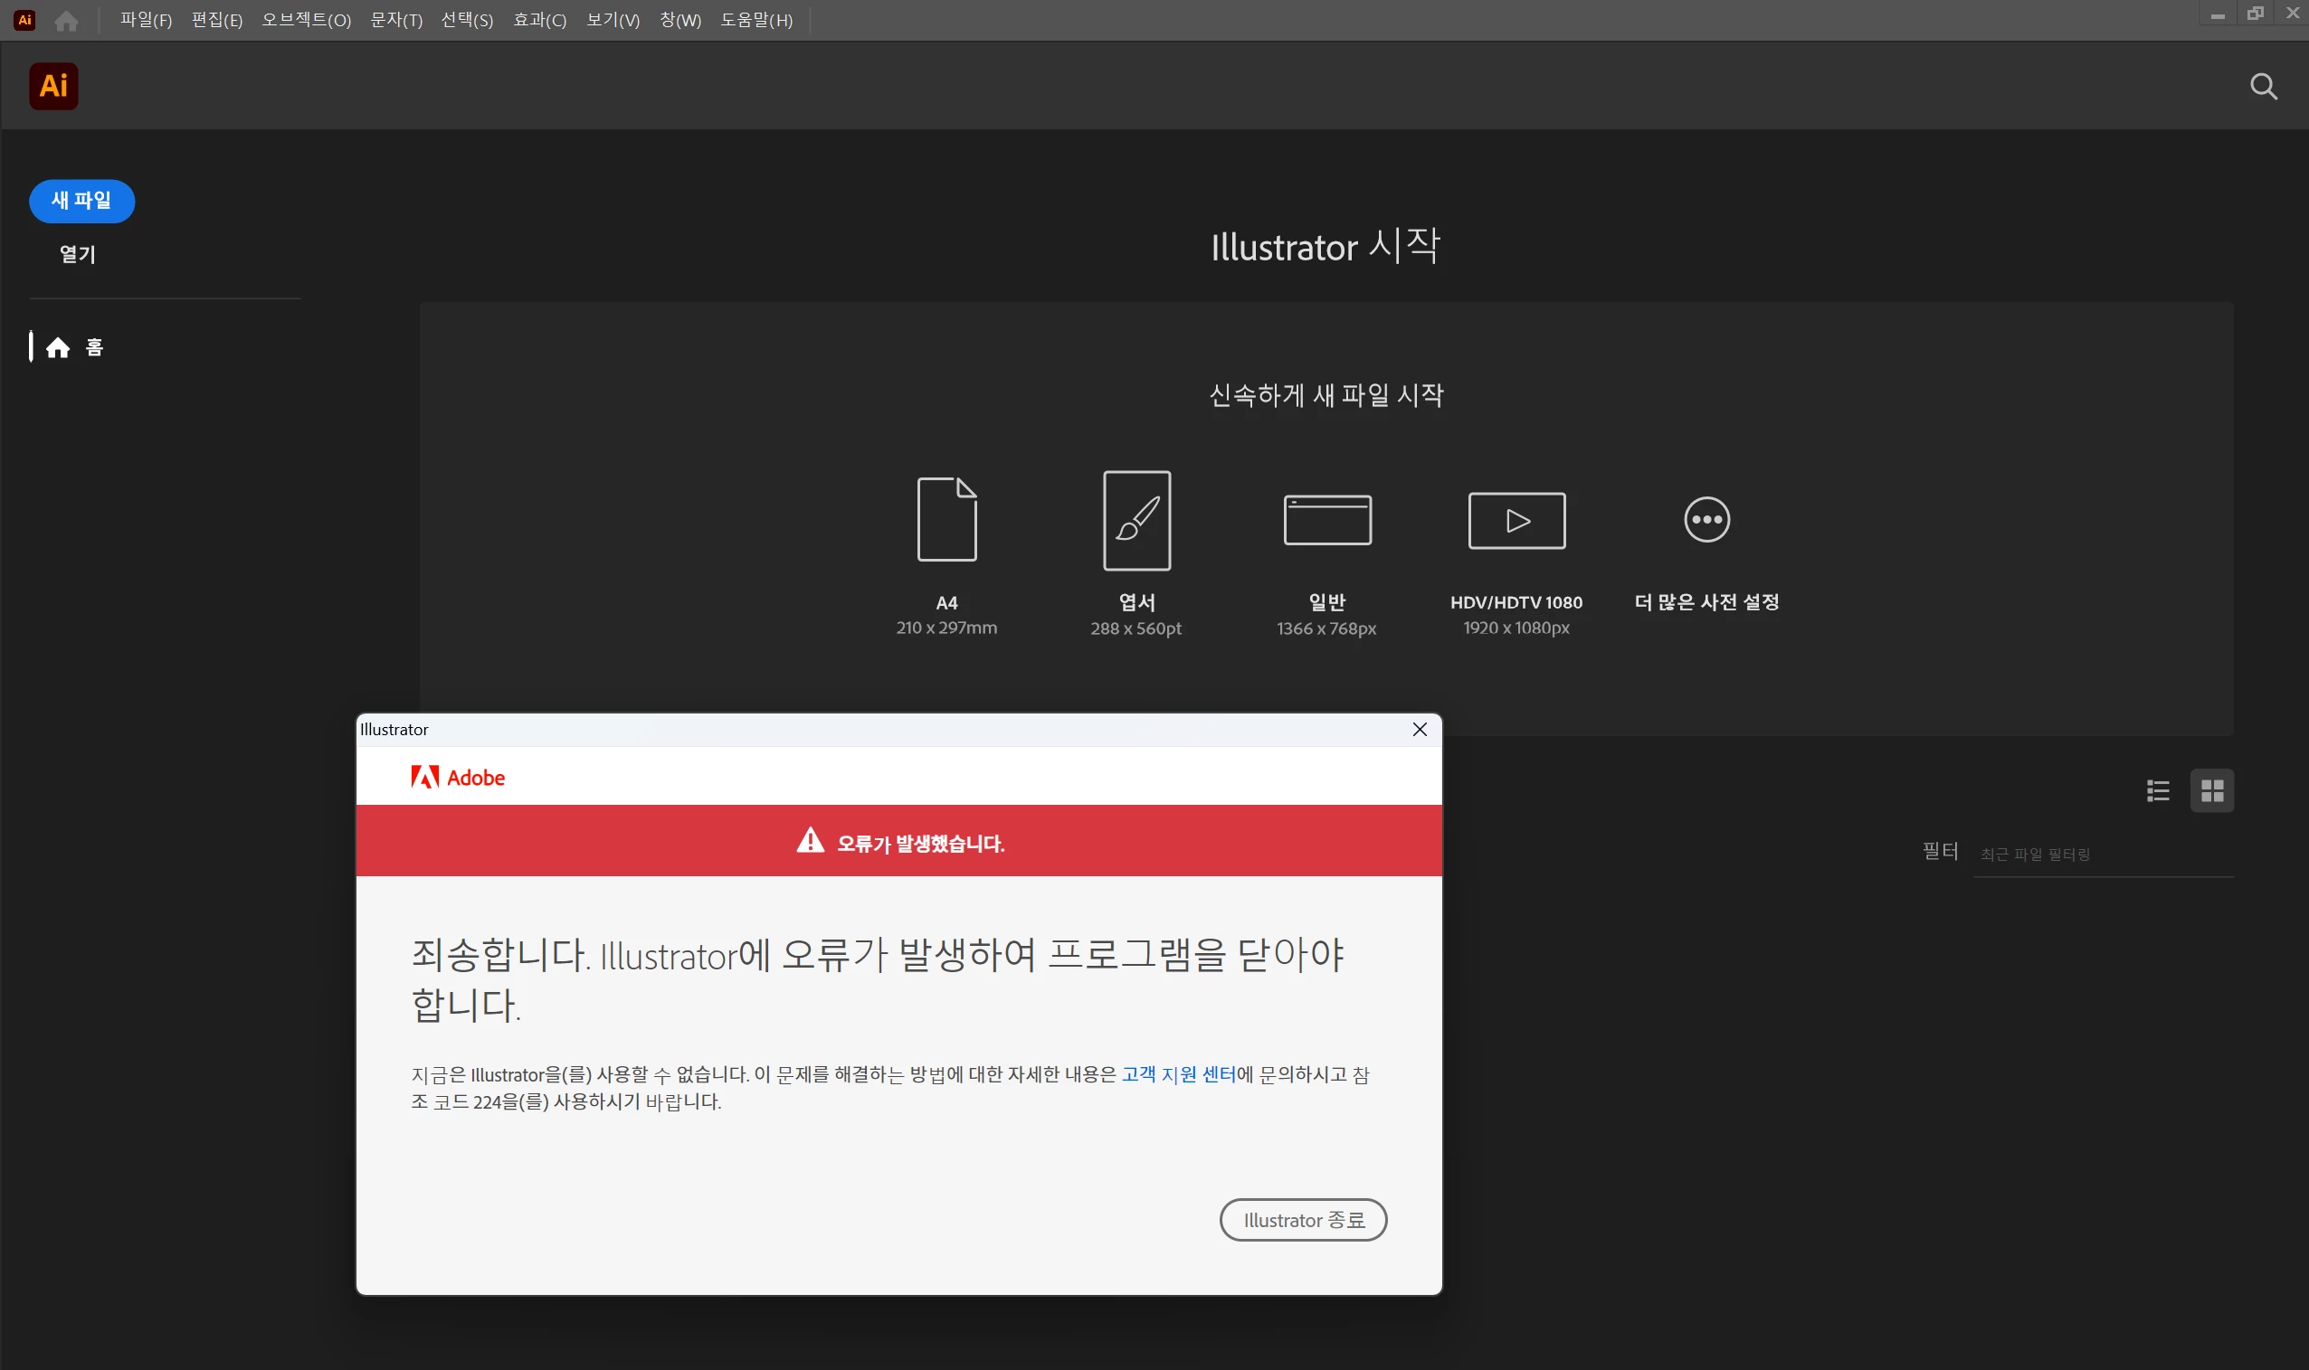The width and height of the screenshot is (2309, 1370).
Task: Switch recent files to list view
Action: point(2158,790)
